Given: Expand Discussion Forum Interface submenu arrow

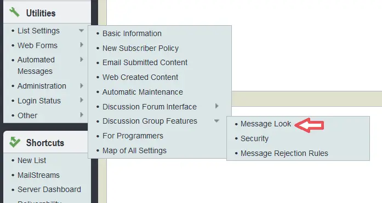Looking at the screenshot, I should tap(217, 106).
